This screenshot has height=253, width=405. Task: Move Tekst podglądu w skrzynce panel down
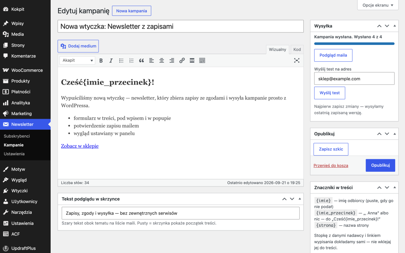click(x=292, y=199)
